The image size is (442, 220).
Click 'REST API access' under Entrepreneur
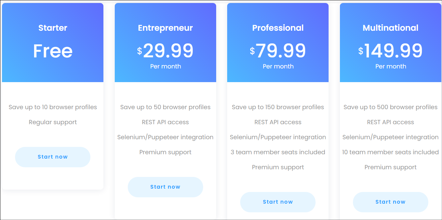tap(165, 122)
